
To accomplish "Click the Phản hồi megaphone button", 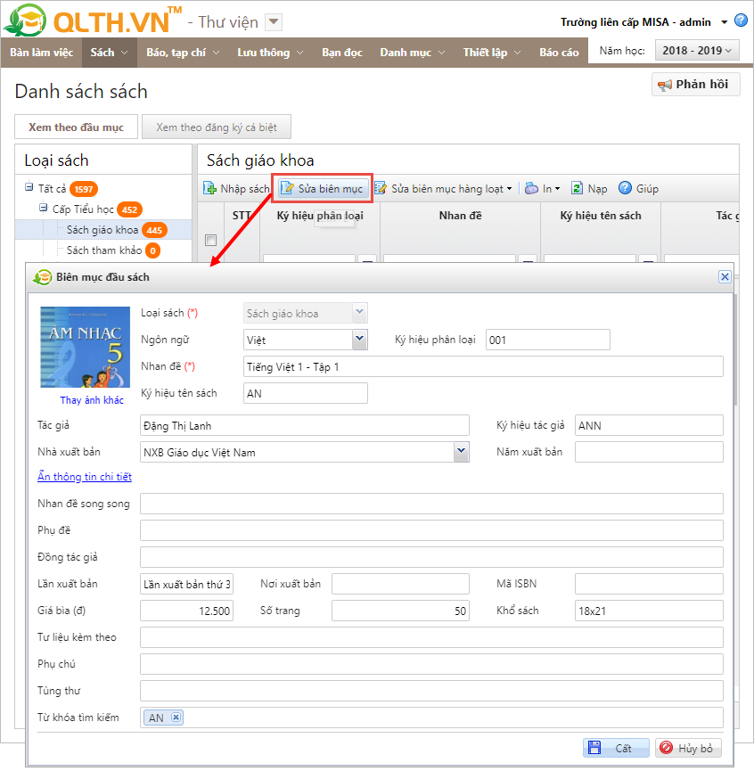I will coord(695,85).
